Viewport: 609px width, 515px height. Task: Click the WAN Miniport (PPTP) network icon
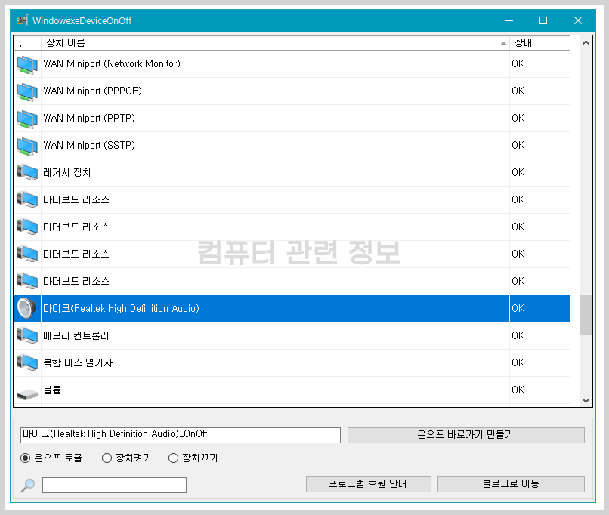click(x=27, y=119)
